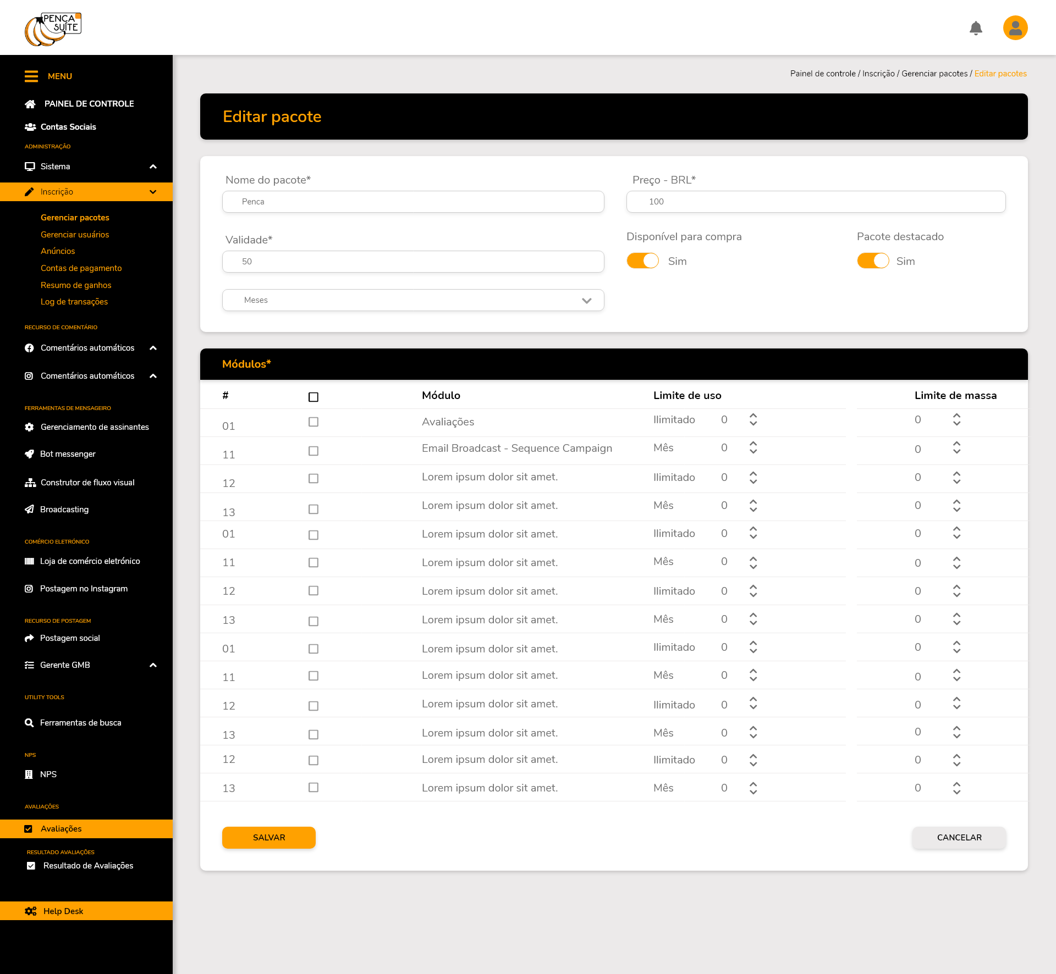This screenshot has width=1056, height=974.
Task: Click the Broadcasting paper plane icon
Action: [x=30, y=510]
